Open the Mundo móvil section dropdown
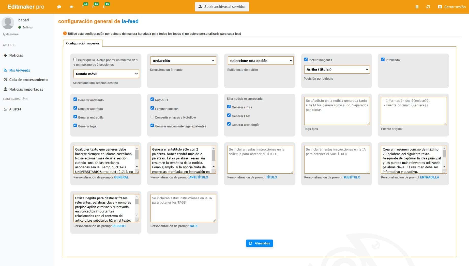469x266 pixels. coord(106,74)
